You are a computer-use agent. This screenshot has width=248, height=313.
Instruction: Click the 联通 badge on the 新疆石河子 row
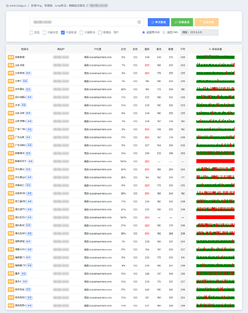(x=11, y=162)
